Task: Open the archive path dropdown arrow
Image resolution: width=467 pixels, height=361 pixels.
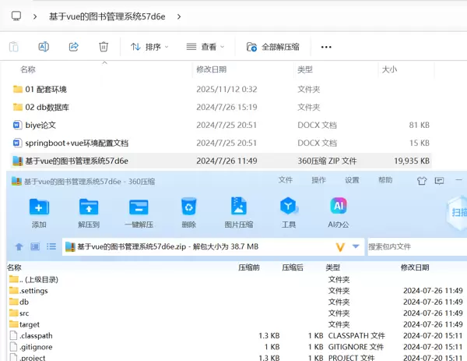Action: (x=356, y=247)
